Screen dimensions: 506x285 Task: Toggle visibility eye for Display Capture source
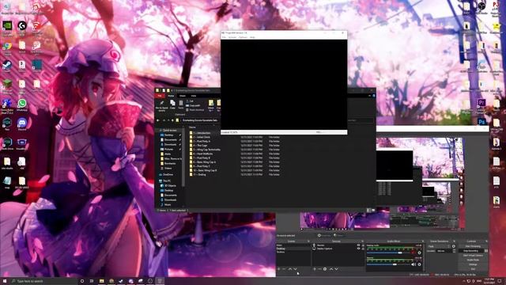tap(358, 249)
